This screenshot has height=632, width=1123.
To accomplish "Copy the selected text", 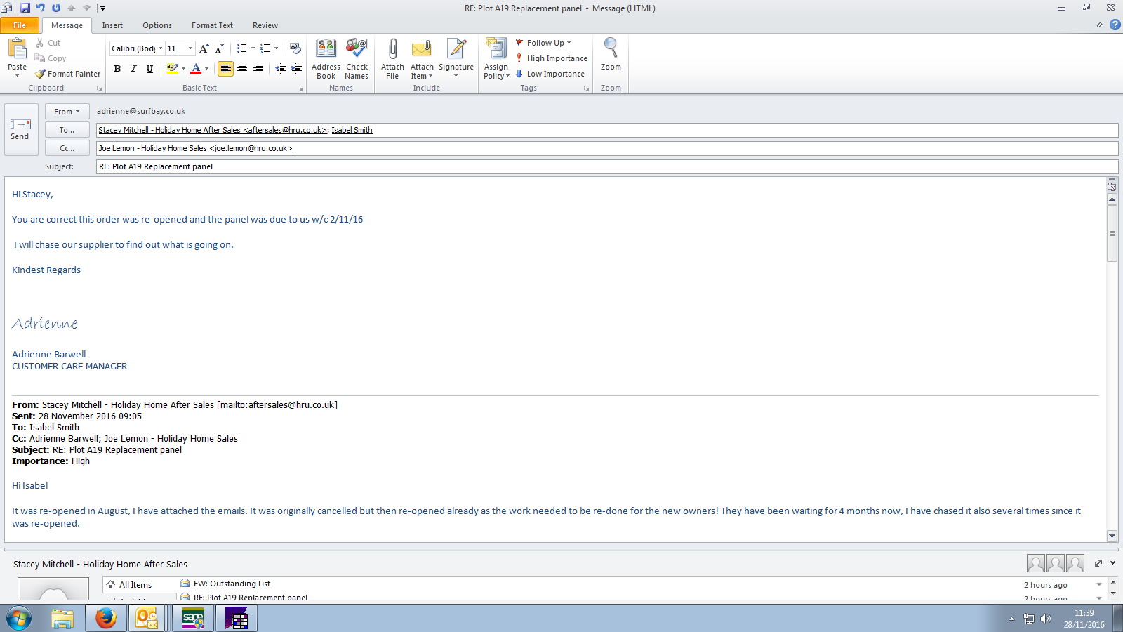I will [51, 58].
